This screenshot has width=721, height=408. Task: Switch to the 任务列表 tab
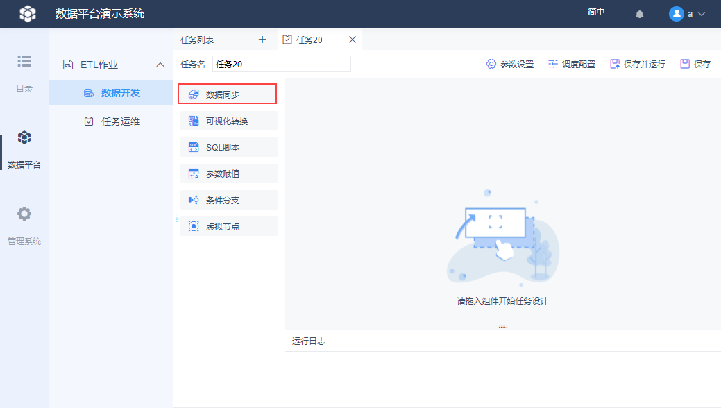(197, 40)
